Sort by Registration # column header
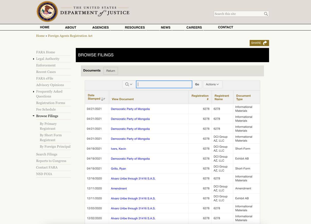Screen dimensions: 311x224 click(200, 97)
